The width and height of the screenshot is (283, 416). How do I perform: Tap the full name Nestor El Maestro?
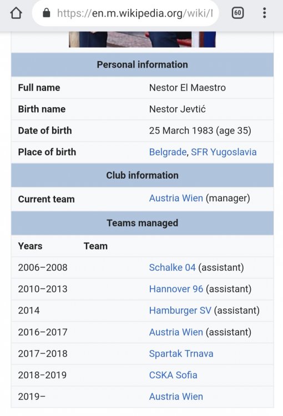pyautogui.click(x=188, y=88)
